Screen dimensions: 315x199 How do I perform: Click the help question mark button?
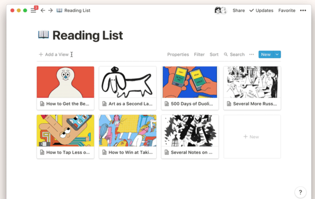(300, 192)
